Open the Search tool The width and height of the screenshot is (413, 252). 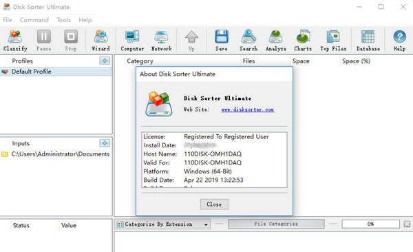[x=248, y=41]
